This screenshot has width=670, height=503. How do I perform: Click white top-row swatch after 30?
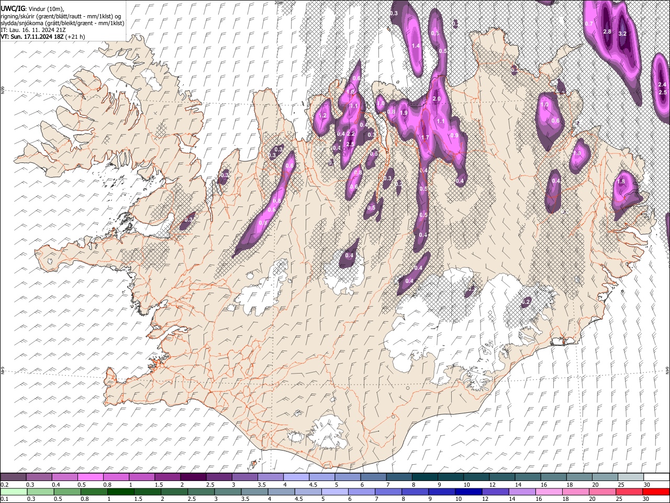click(656, 477)
